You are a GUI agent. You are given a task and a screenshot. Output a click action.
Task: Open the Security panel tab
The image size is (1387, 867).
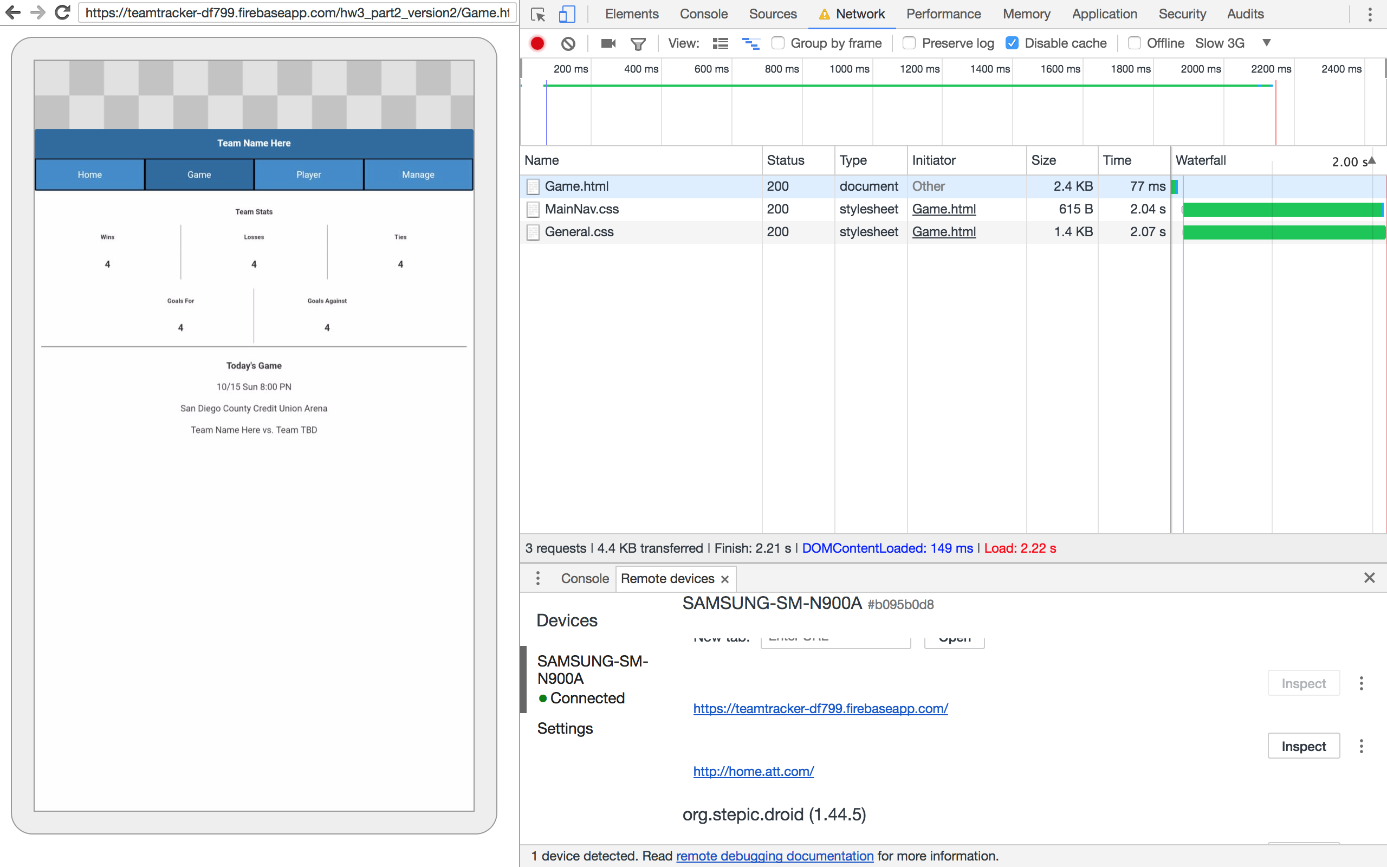point(1182,14)
